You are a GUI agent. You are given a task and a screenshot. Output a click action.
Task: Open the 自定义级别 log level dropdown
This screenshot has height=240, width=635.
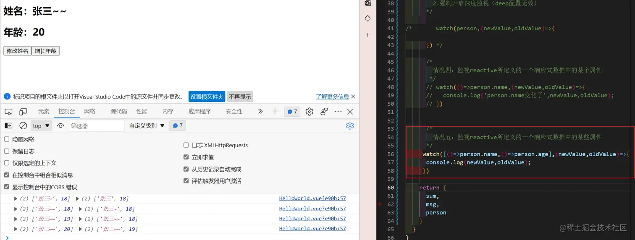point(147,125)
